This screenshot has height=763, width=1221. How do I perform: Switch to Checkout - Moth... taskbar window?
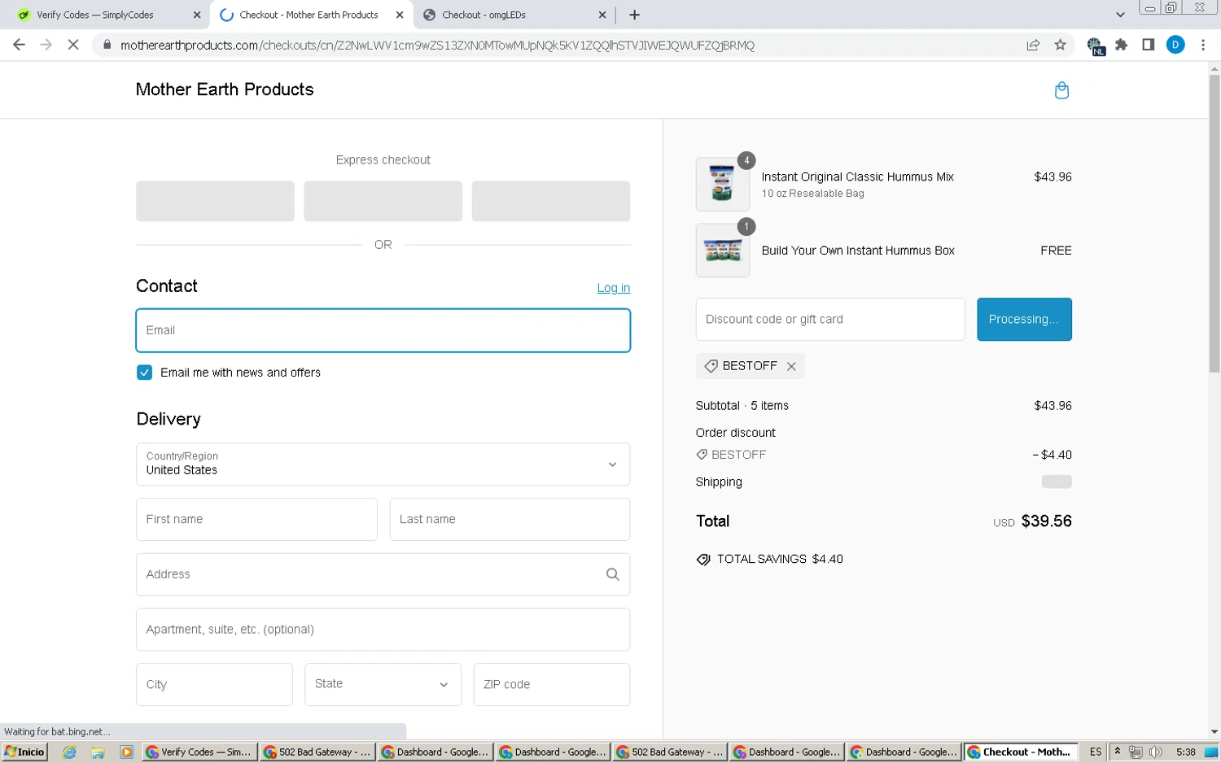click(x=1021, y=752)
